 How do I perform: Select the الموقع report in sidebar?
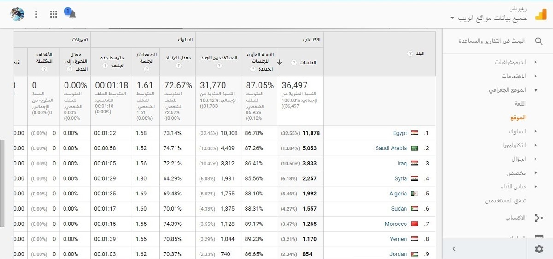[x=518, y=118]
